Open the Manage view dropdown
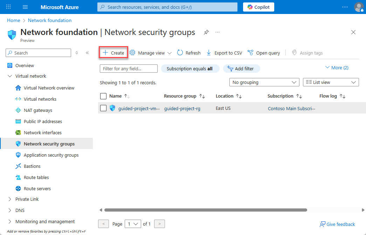 tap(151, 53)
